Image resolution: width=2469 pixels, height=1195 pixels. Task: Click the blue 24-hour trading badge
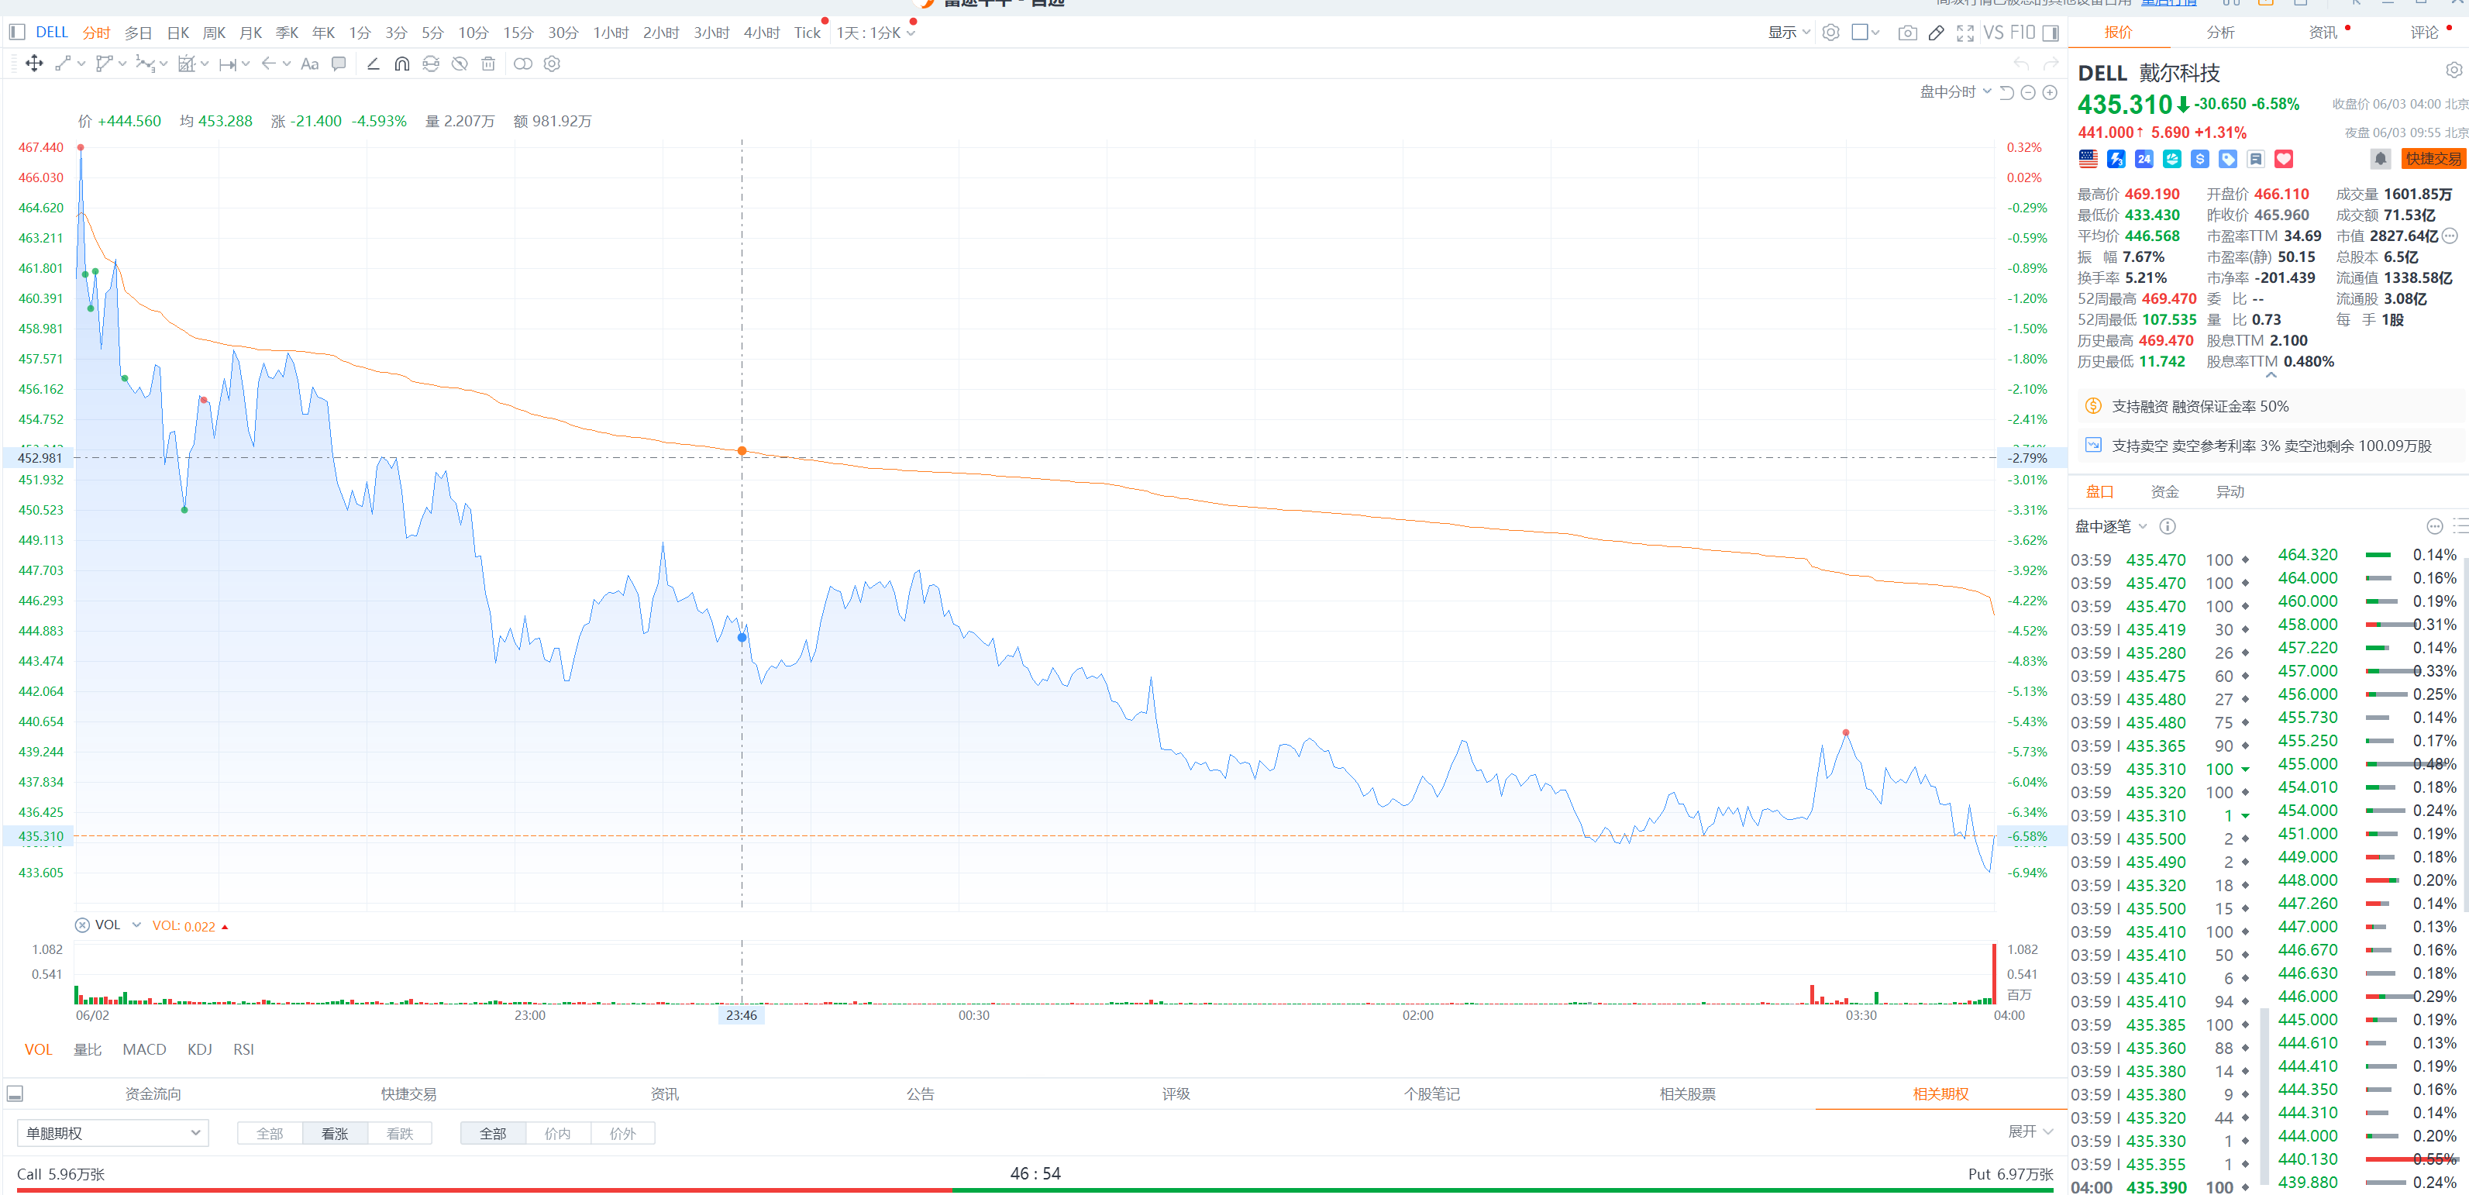(2144, 159)
